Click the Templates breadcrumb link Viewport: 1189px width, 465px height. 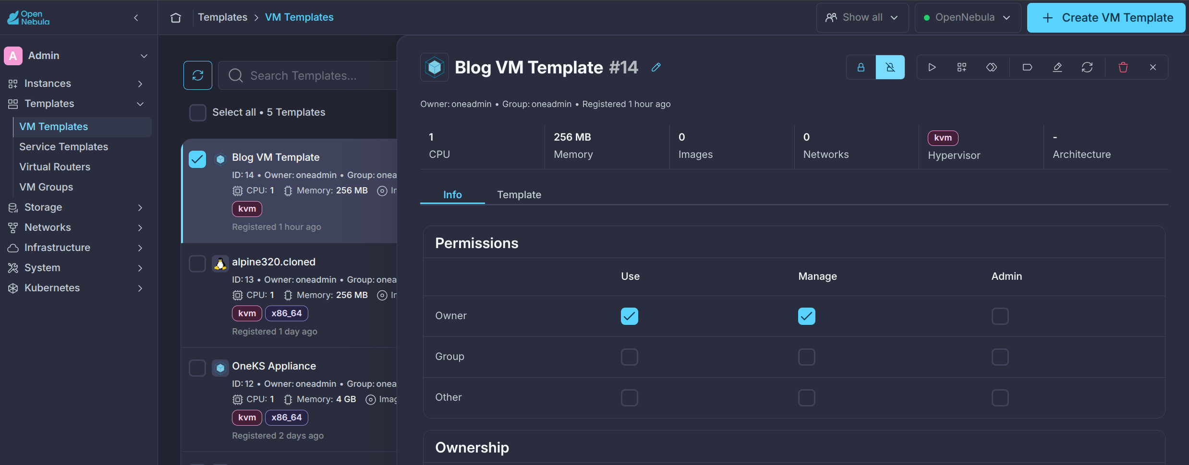[222, 17]
